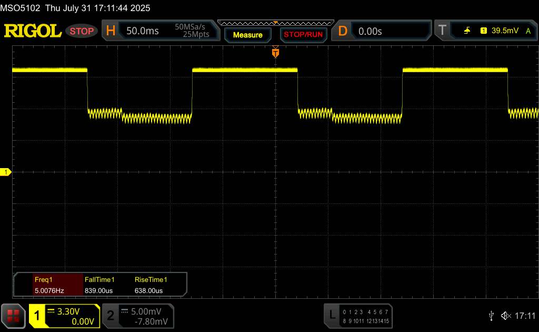
Task: Toggle channel 1 yellow button
Action: pyautogui.click(x=37, y=316)
